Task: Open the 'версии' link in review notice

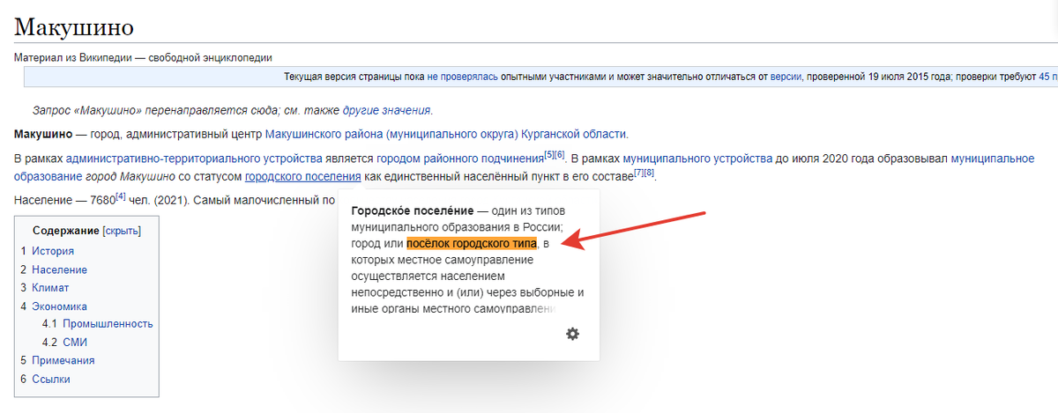Action: [786, 77]
